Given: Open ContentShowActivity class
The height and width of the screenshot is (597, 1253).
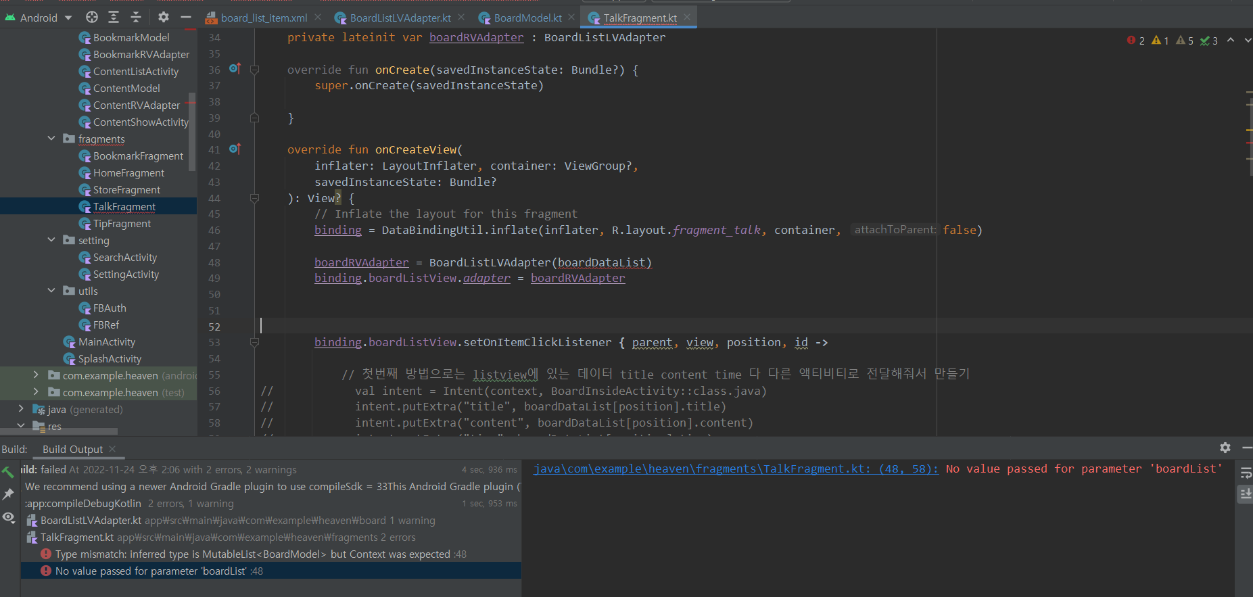Looking at the screenshot, I should 141,122.
